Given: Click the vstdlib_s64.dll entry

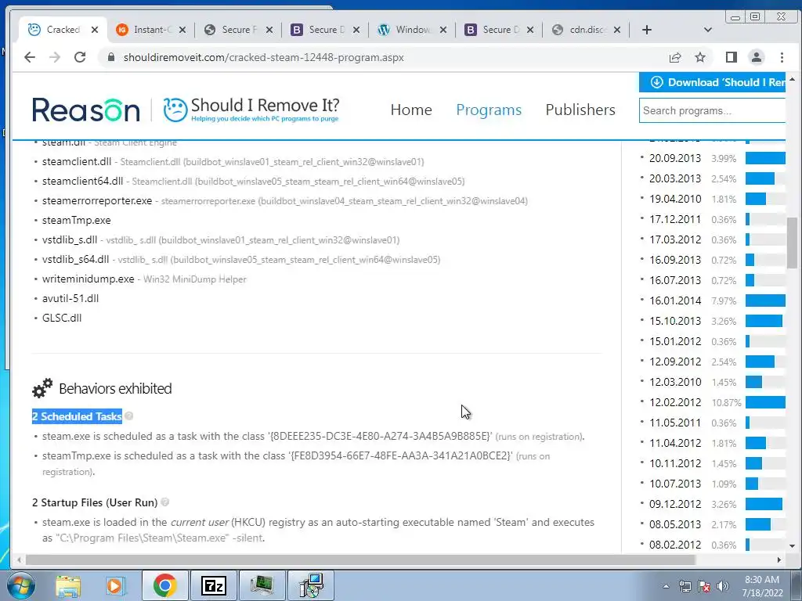Looking at the screenshot, I should point(75,259).
